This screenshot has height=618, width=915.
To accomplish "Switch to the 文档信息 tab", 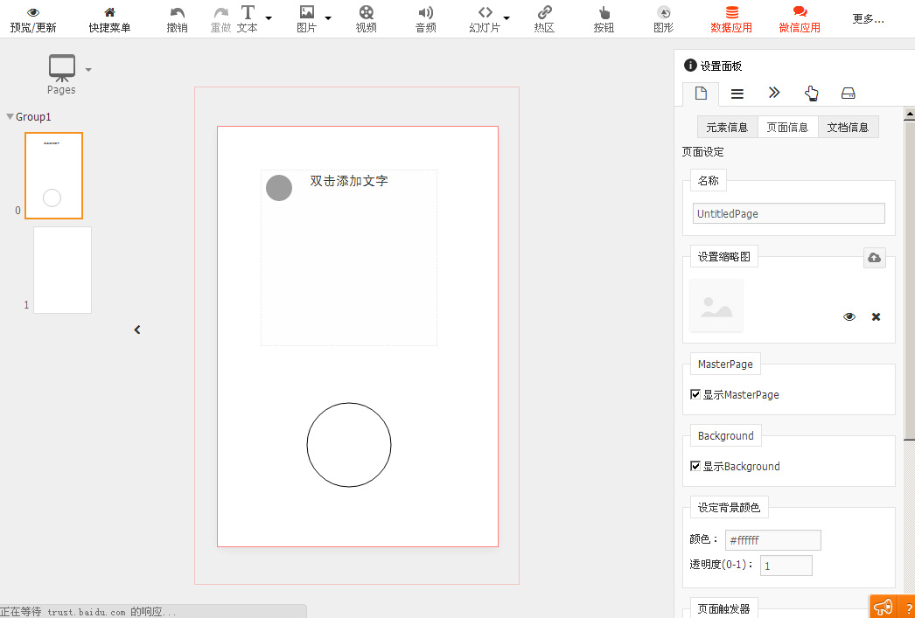I will coord(848,127).
